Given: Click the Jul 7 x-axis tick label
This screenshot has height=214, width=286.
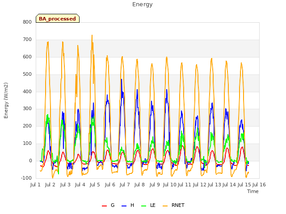Looking at the screenshot, I should [125, 185].
